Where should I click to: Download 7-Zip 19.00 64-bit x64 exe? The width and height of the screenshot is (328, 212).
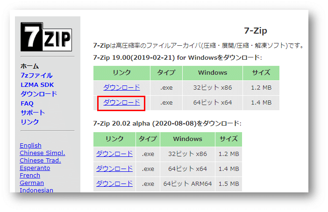pyautogui.click(x=121, y=102)
